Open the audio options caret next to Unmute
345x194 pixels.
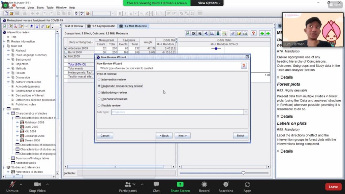21,184
